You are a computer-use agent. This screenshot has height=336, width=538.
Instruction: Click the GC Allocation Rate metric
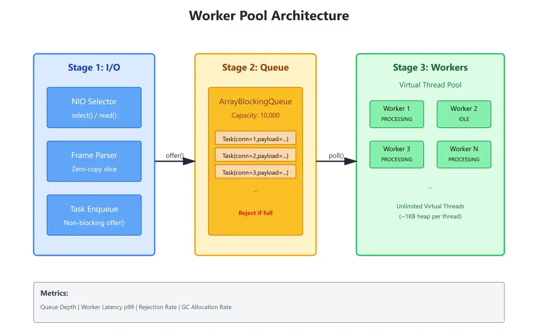pos(206,307)
